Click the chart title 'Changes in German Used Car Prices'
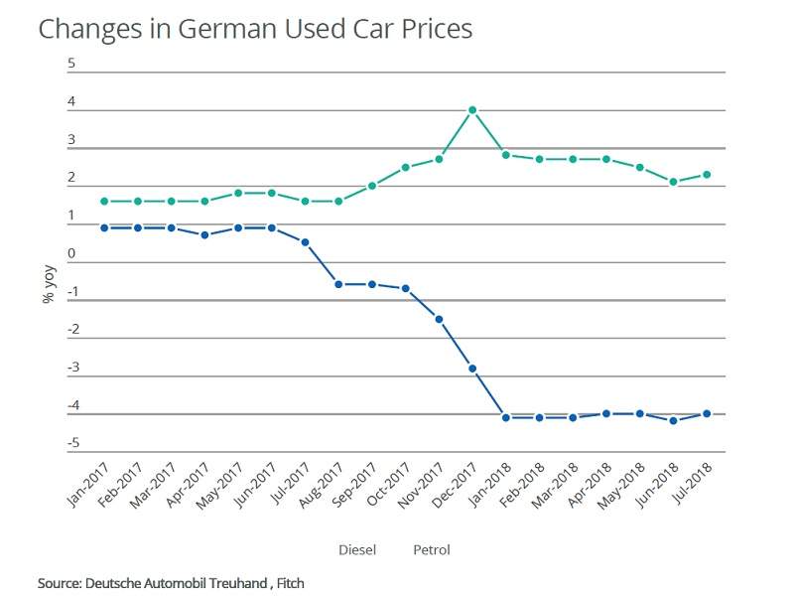 point(255,29)
